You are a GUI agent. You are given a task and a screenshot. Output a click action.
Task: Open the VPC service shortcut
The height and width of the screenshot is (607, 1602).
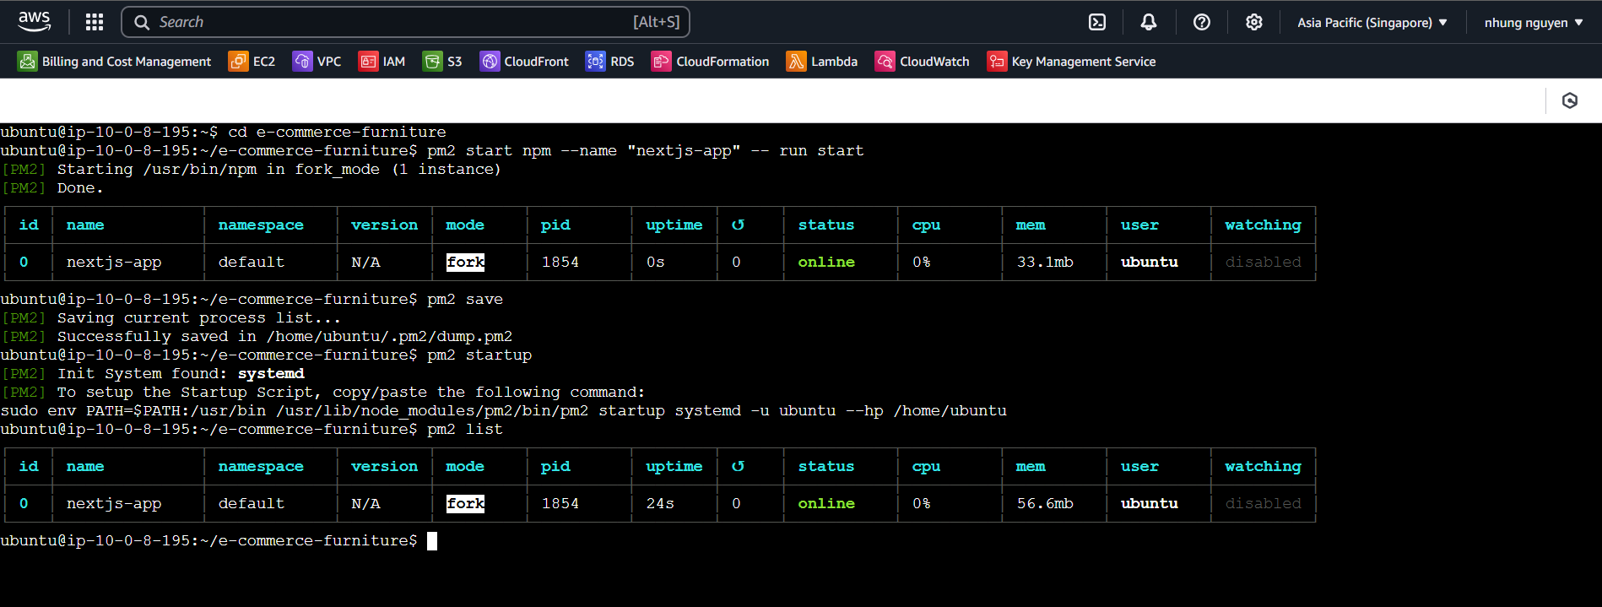[x=317, y=62]
